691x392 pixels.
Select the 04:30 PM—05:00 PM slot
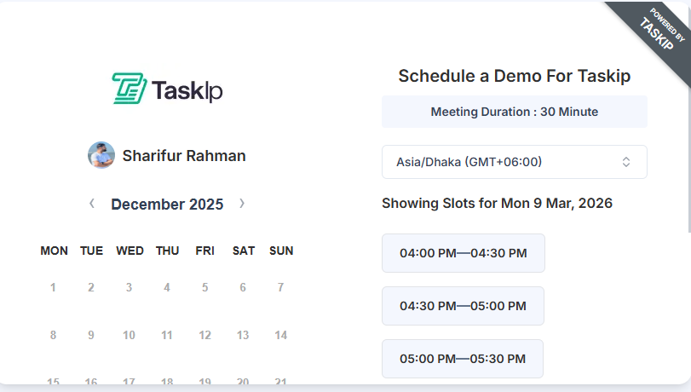tap(463, 306)
